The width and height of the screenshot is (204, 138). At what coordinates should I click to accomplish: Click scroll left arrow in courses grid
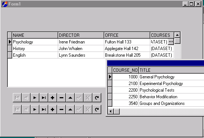pos(111,112)
